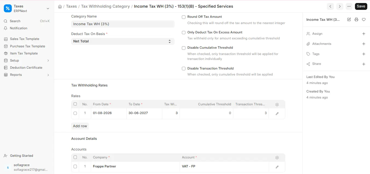370x174 pixels.
Task: Expand the Taxes workspace switcher chevron
Action: click(48, 8)
